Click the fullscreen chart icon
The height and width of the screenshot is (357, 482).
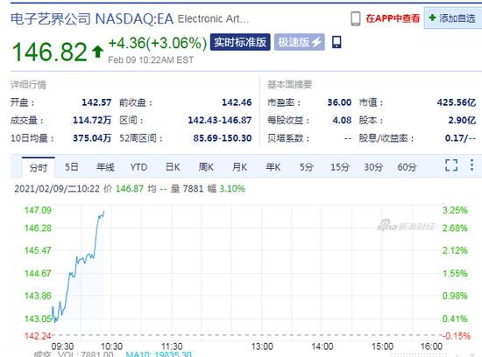tap(451, 165)
